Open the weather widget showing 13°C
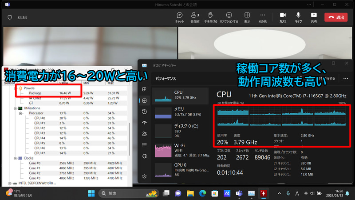 20,193
